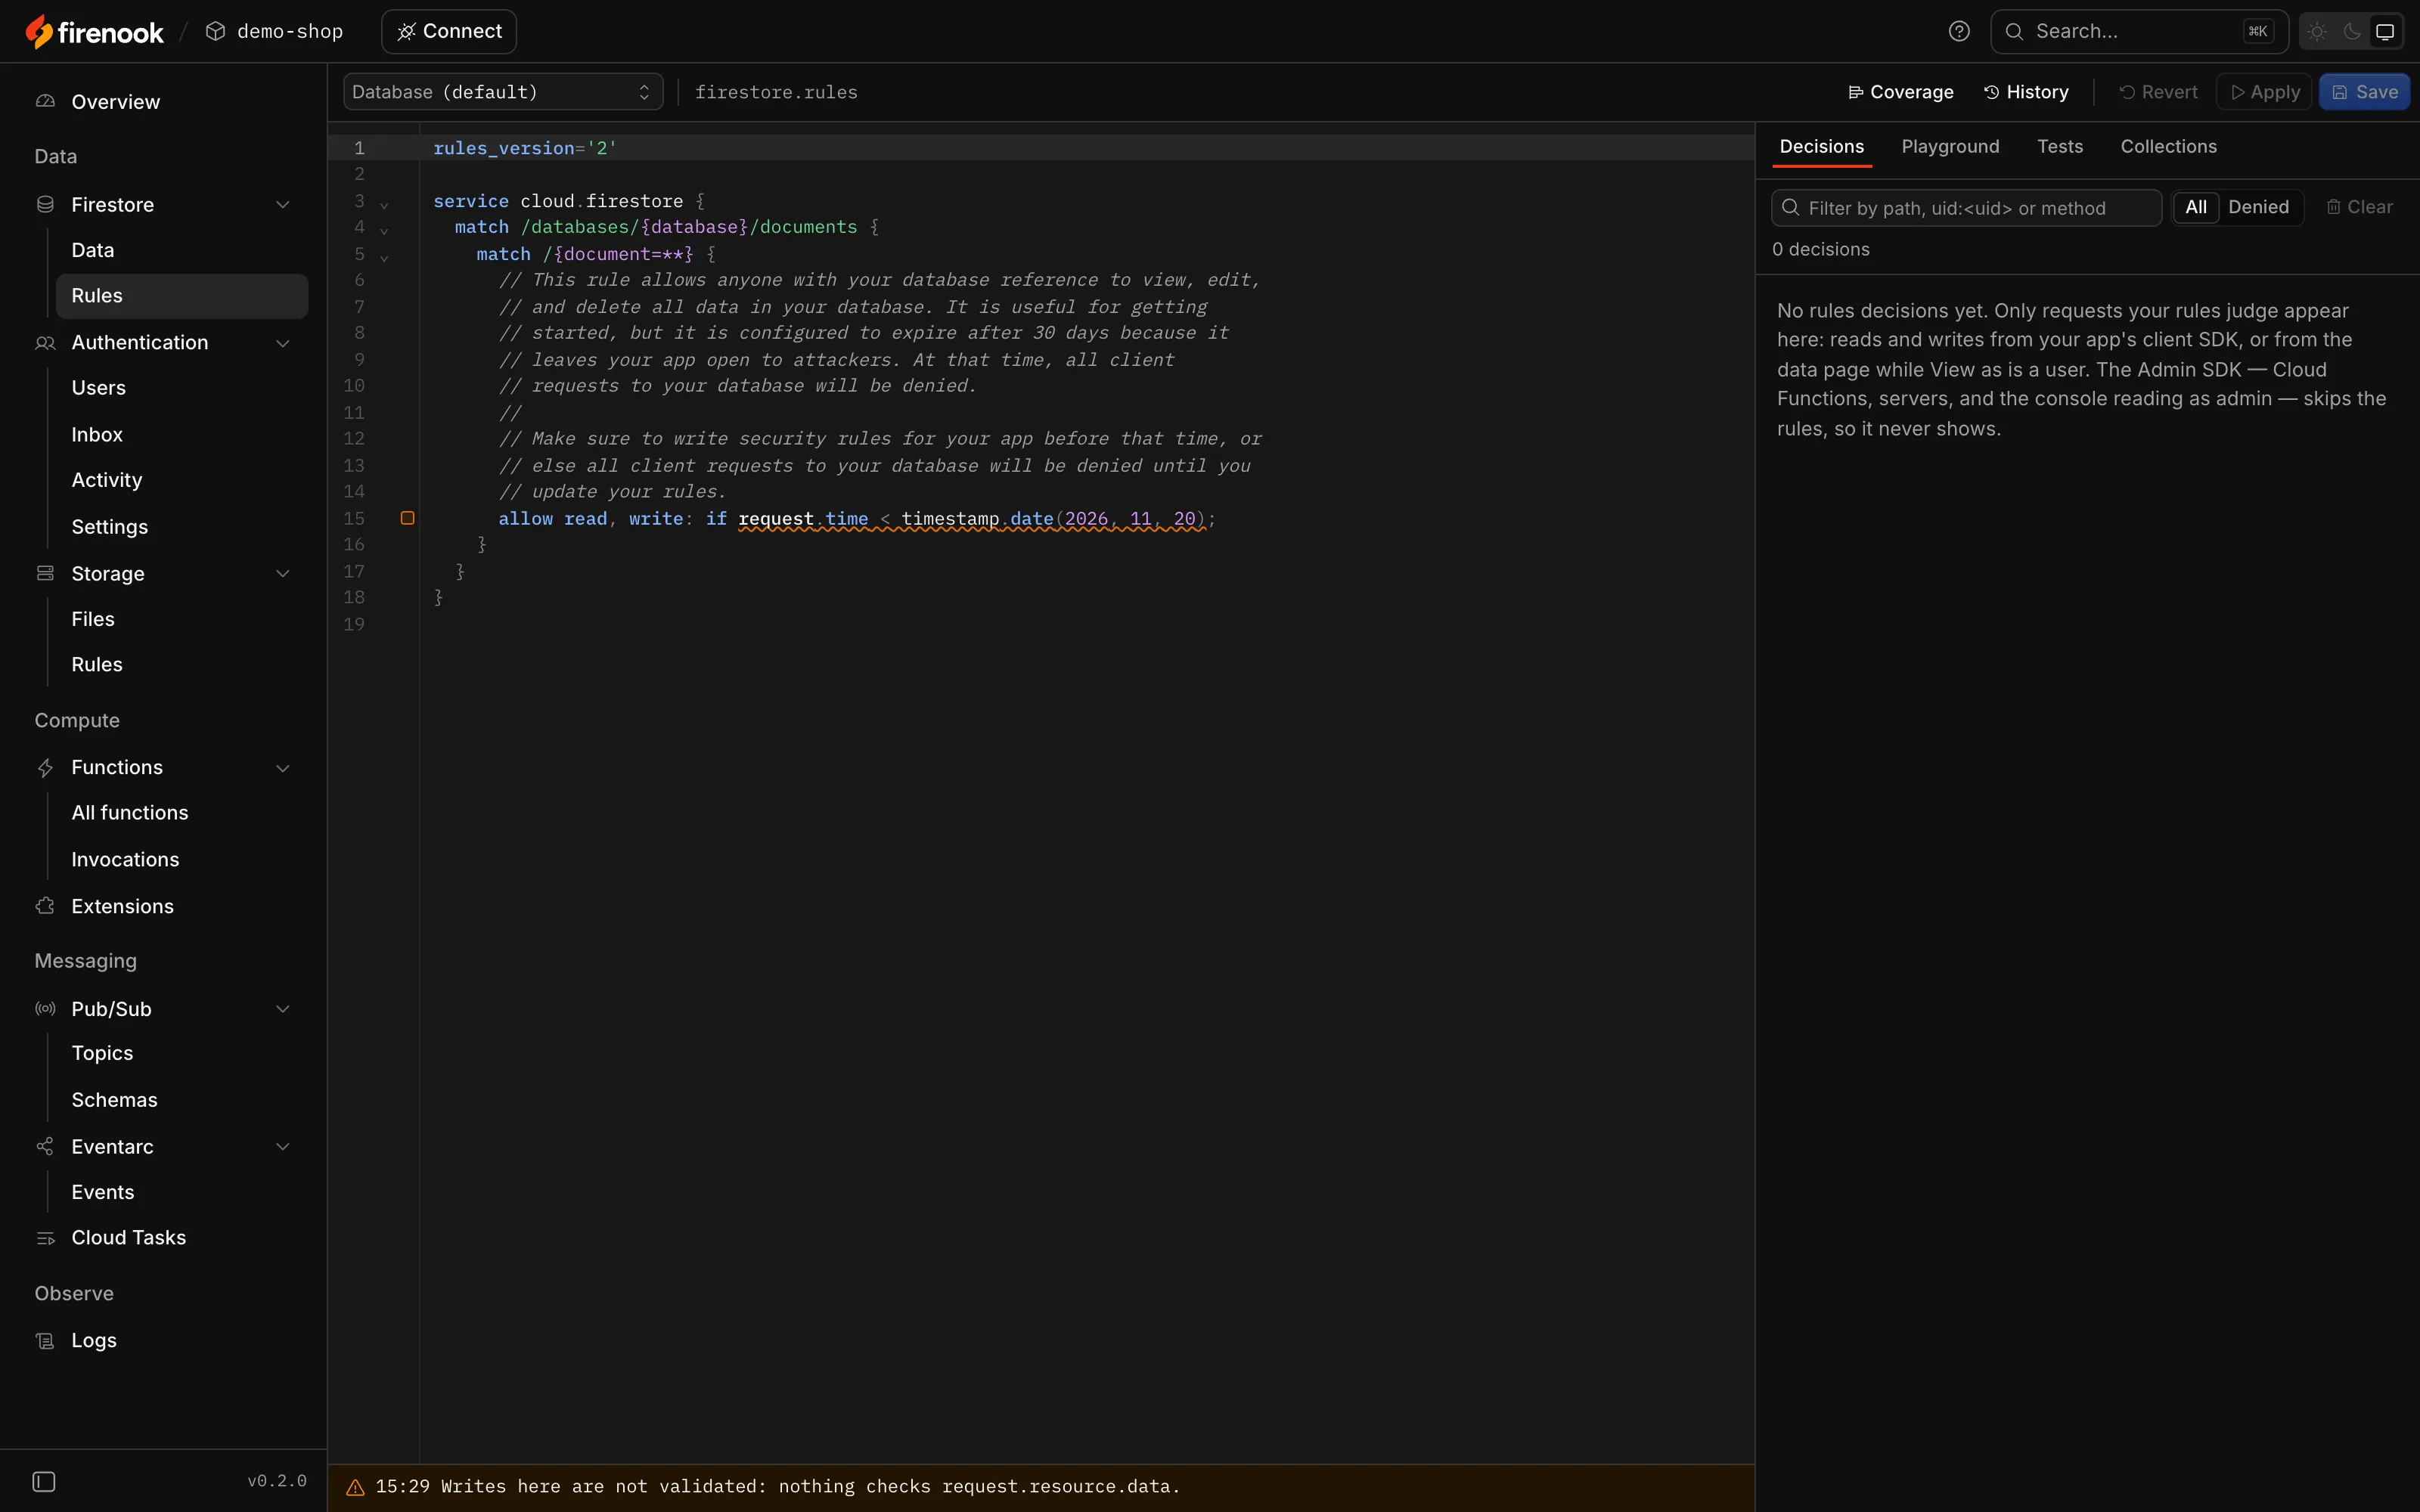This screenshot has height=1512, width=2420.
Task: Collapse the Eventarc section
Action: 283,1147
